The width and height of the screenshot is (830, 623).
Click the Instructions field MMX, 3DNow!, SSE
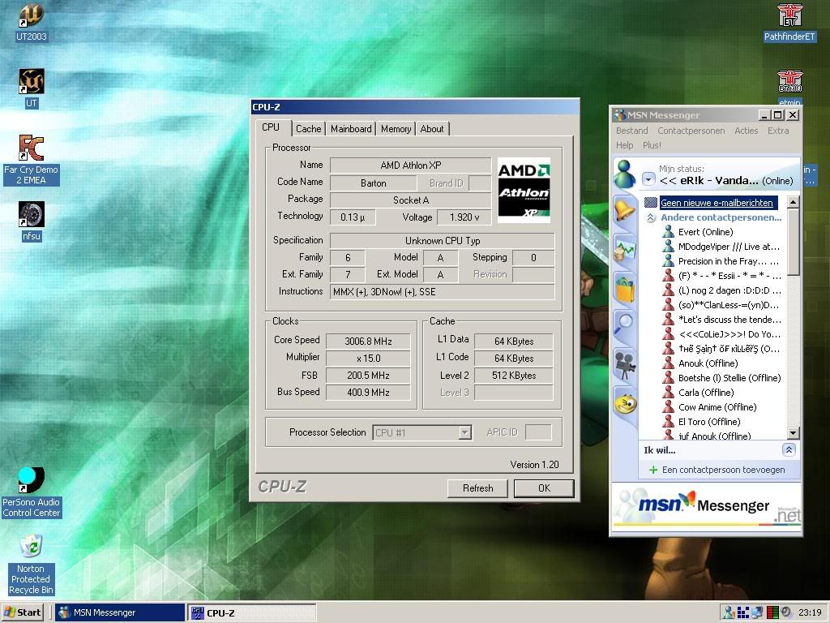pos(442,292)
